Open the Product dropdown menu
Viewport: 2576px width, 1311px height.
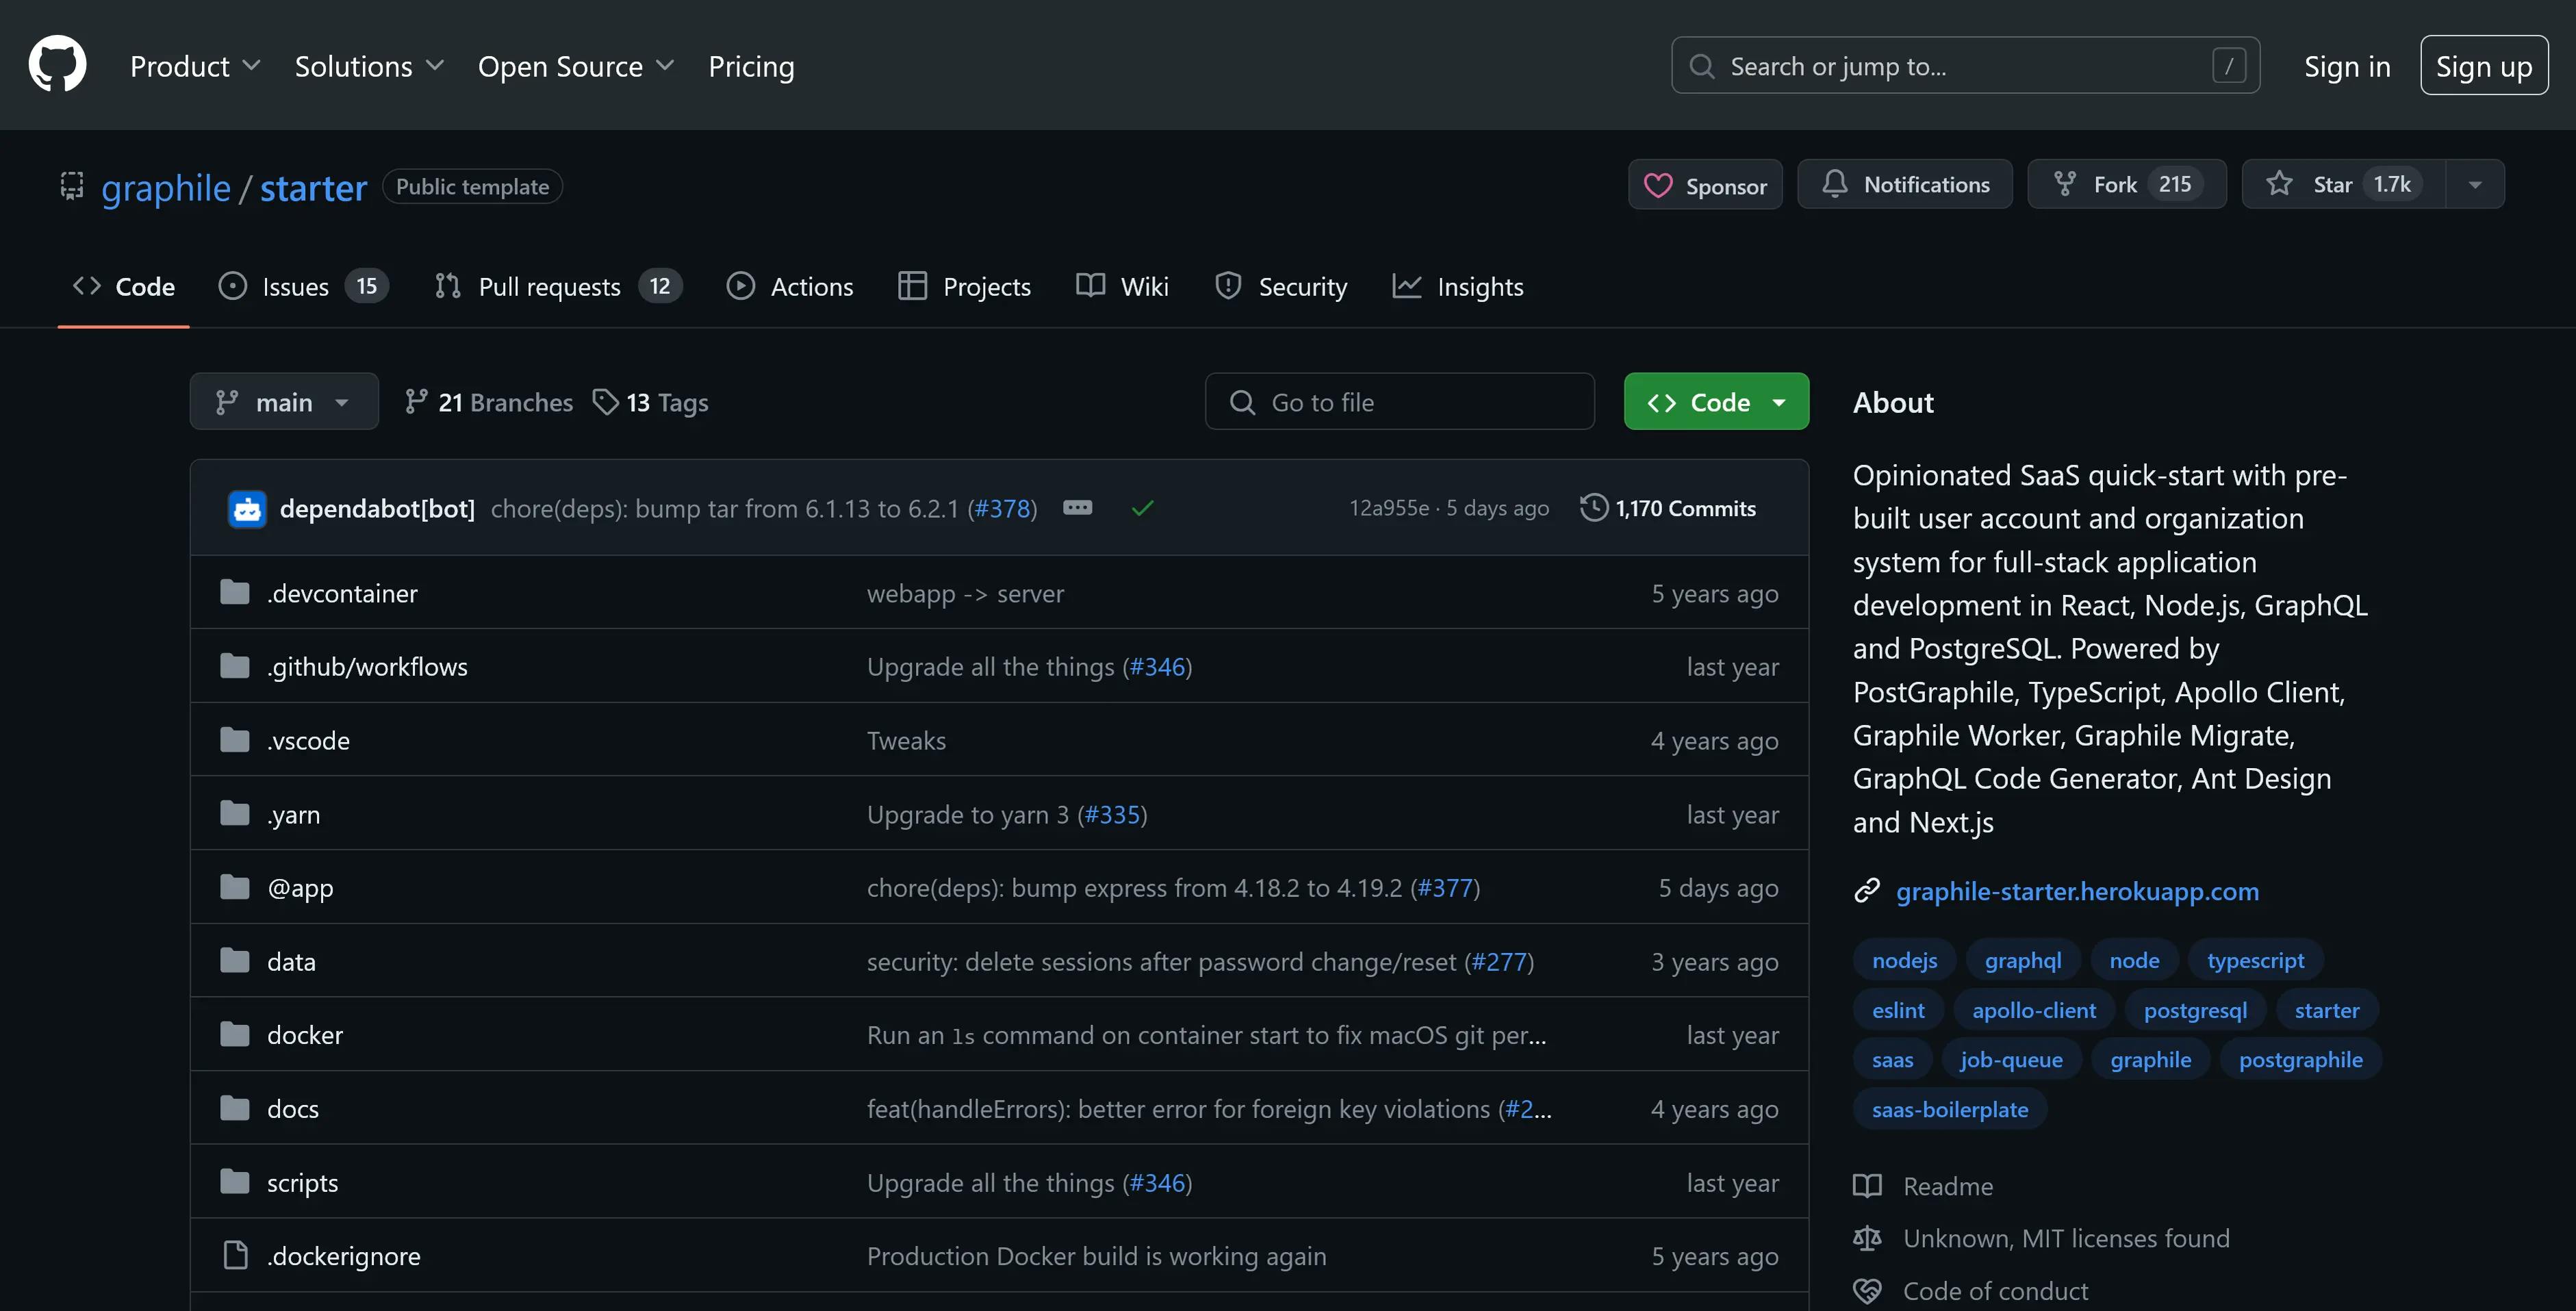pyautogui.click(x=195, y=66)
